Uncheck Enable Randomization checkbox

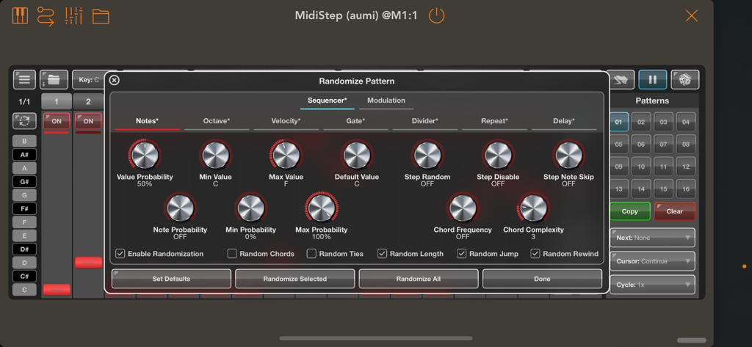[x=120, y=254]
